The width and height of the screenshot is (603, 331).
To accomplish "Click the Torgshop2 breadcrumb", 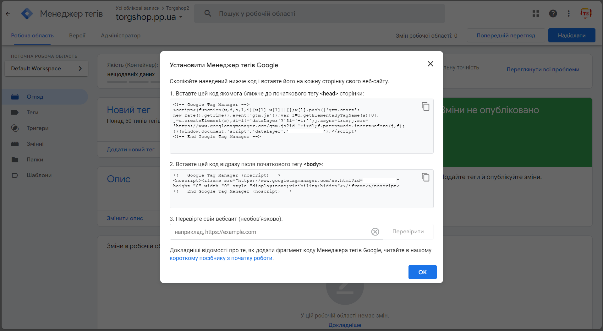I will pyautogui.click(x=178, y=8).
